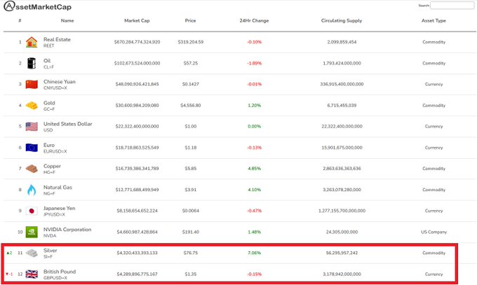
Task: Click Oil price $57.25
Action: tap(191, 63)
